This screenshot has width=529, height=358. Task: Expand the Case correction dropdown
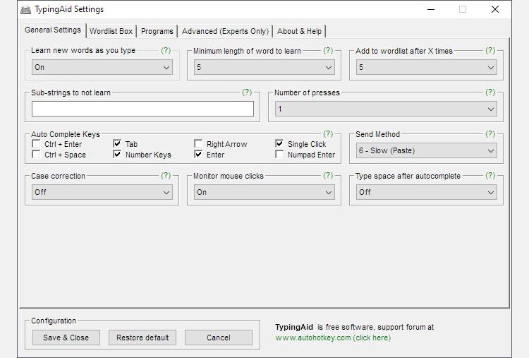102,192
